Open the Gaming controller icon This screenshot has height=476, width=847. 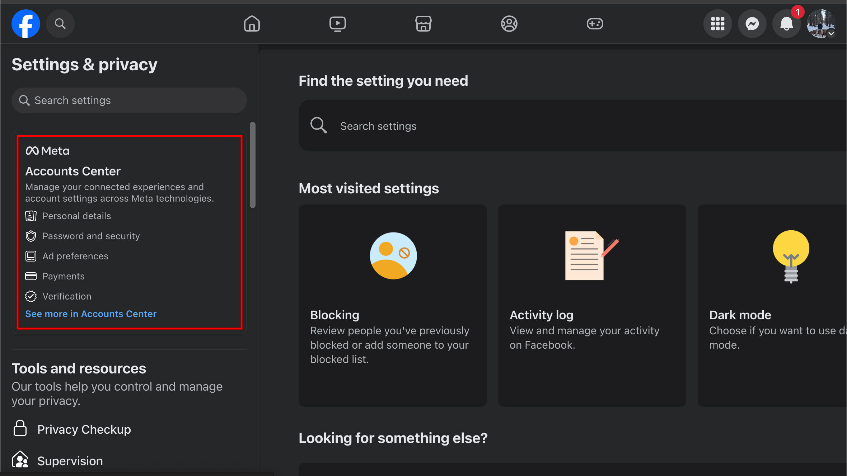595,24
